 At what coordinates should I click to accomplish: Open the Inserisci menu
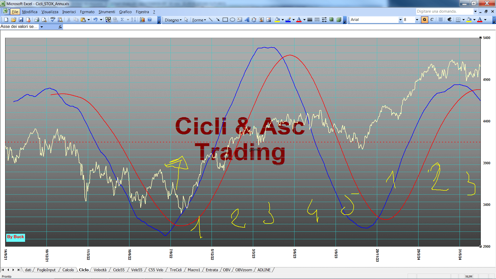click(x=69, y=12)
